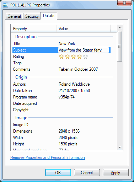
Task: Select comment Taken in October 2007
Action: pyautogui.click(x=78, y=69)
